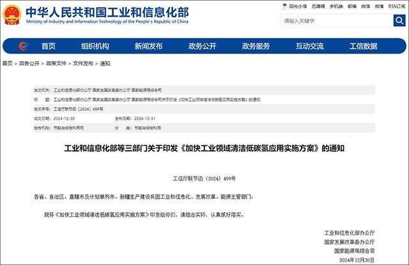Click the 微信 link in top bar
This screenshot has width=409, height=265.
tap(366, 6)
